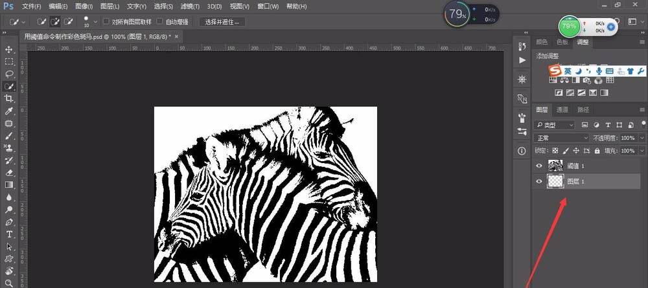Viewport: 648px width, 288px height.
Task: Switch to the 通道 tab
Action: click(x=562, y=110)
